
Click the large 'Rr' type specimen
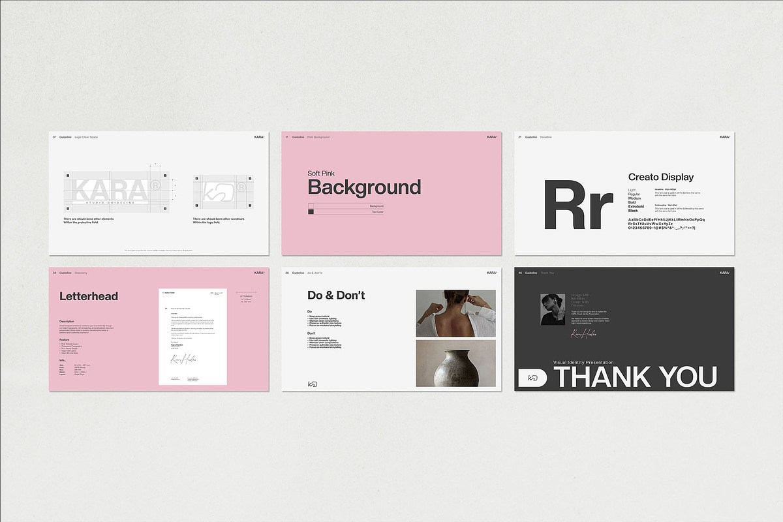point(579,205)
